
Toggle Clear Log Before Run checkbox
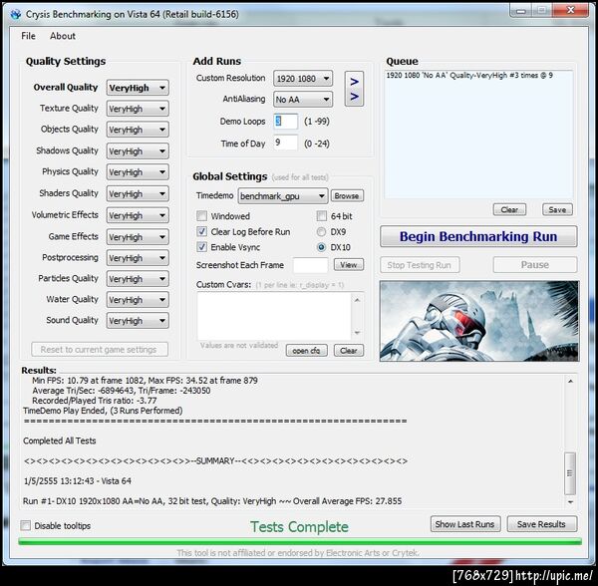pos(201,231)
